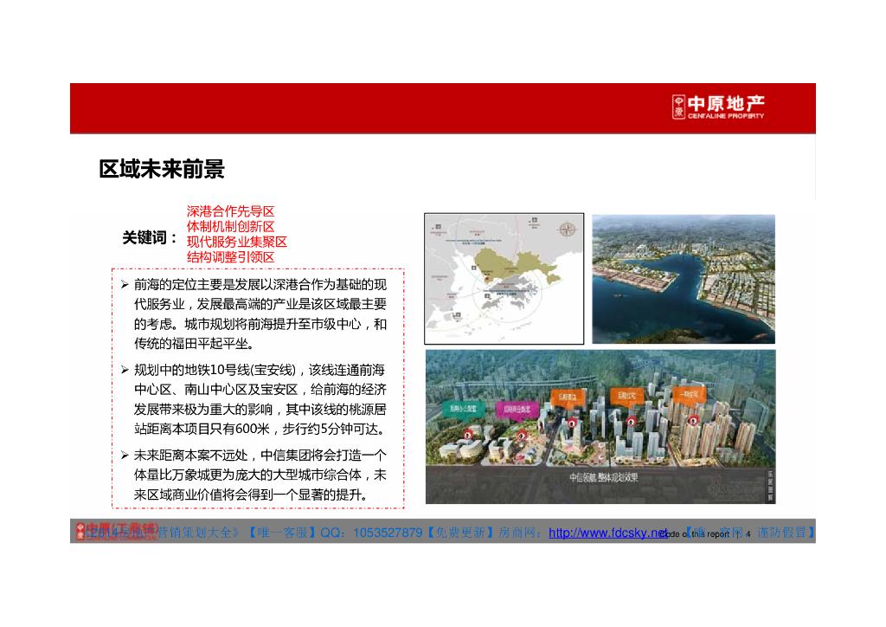
Task: Click the 深港合作先导区 keyword
Action: click(230, 211)
